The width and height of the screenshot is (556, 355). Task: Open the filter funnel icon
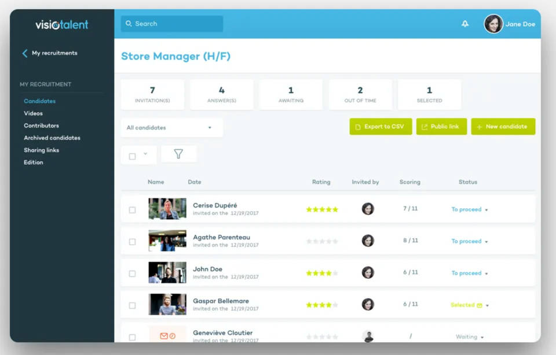coord(178,154)
